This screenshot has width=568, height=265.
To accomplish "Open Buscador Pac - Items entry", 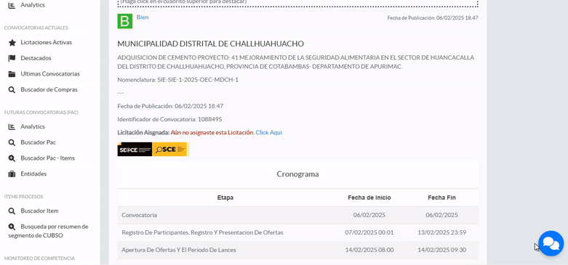I will pyautogui.click(x=47, y=158).
